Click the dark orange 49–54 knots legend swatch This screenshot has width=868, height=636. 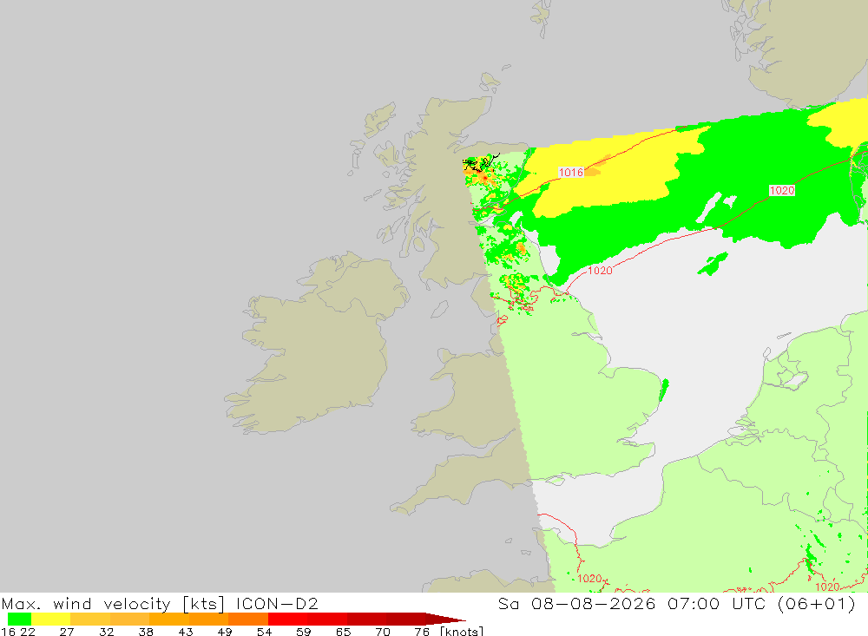(x=248, y=619)
